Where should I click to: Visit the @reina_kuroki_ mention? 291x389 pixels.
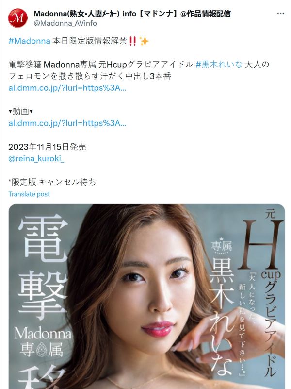coord(36,158)
